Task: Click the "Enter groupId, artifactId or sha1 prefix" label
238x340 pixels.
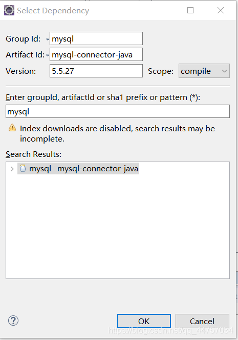Action: [103, 97]
